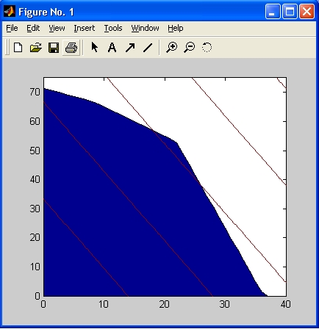Viewport: 319px width, 329px height.
Task: Activate the Rotate 3D tool
Action: [x=207, y=47]
